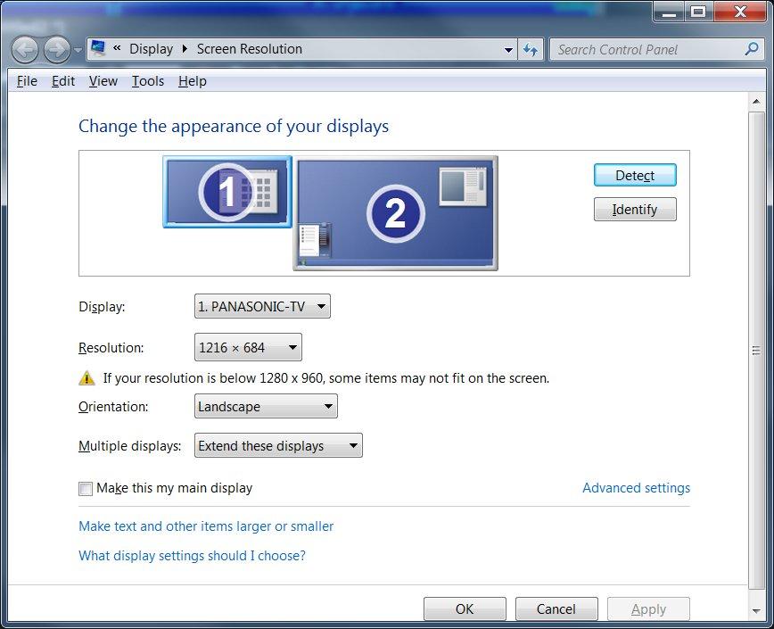Click the Search Control Panel field

pyautogui.click(x=657, y=49)
